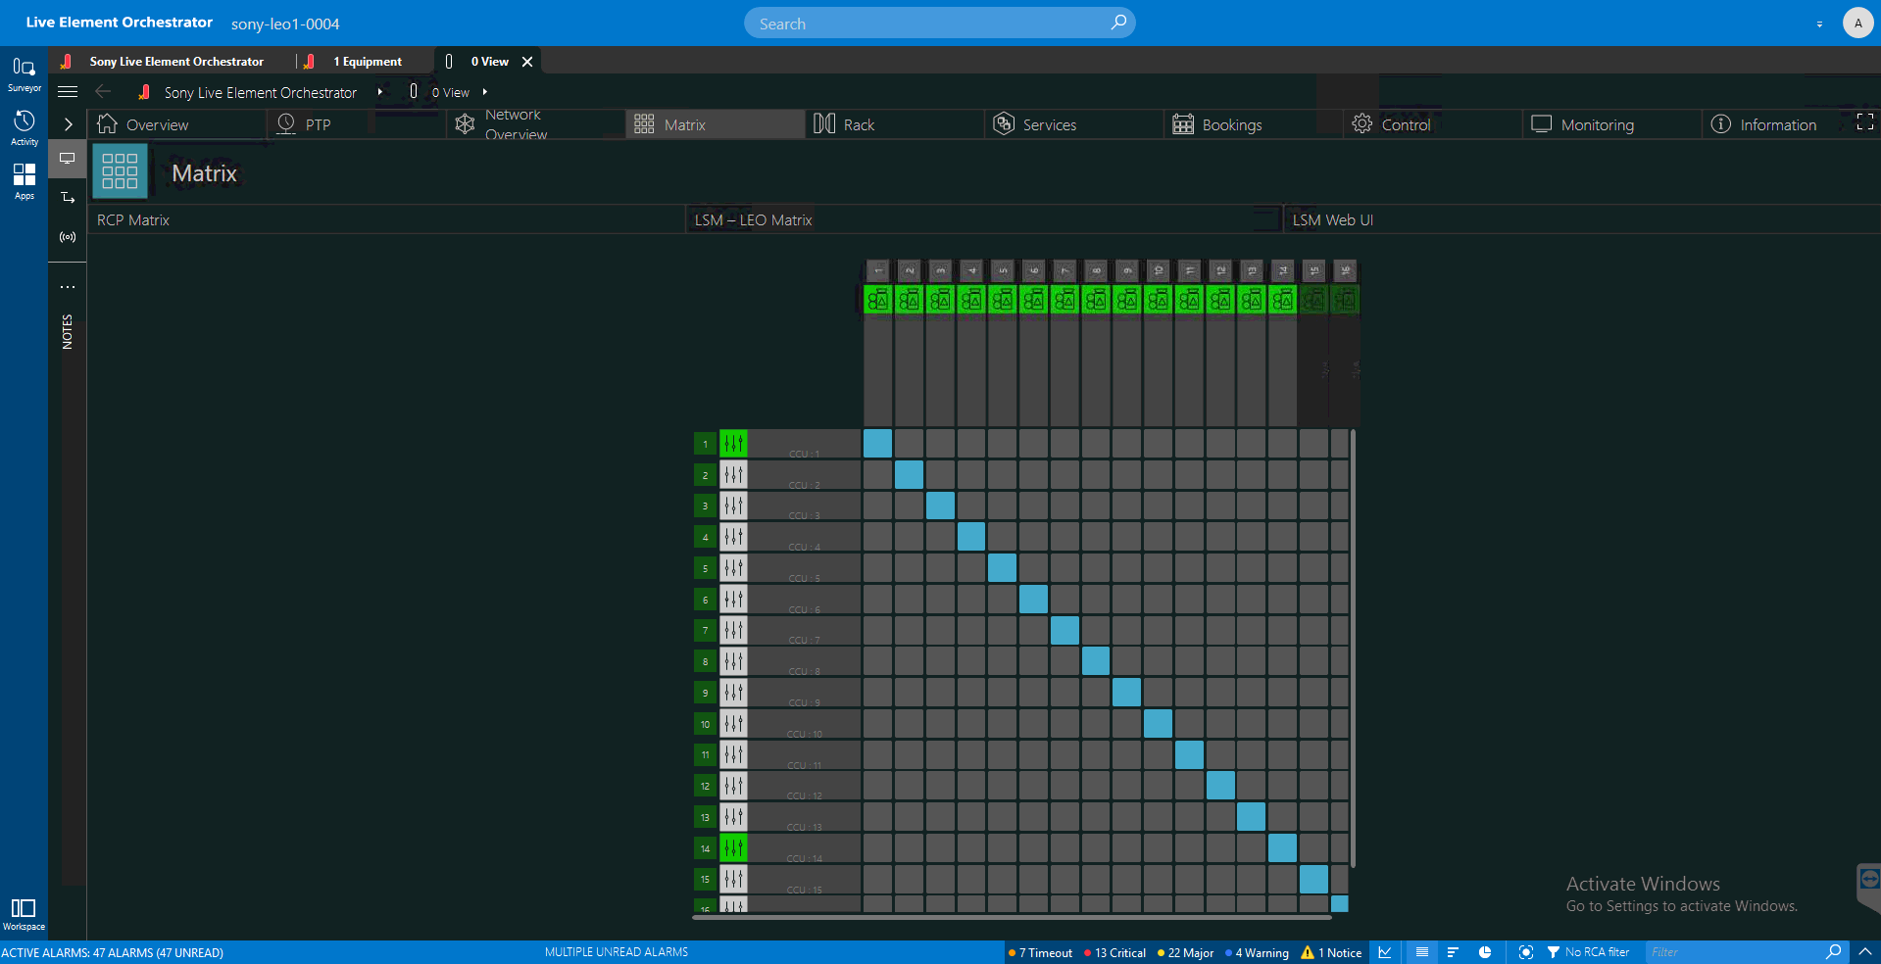This screenshot has height=964, width=1881.
Task: Expand the NOTES side panel
Action: 68,332
